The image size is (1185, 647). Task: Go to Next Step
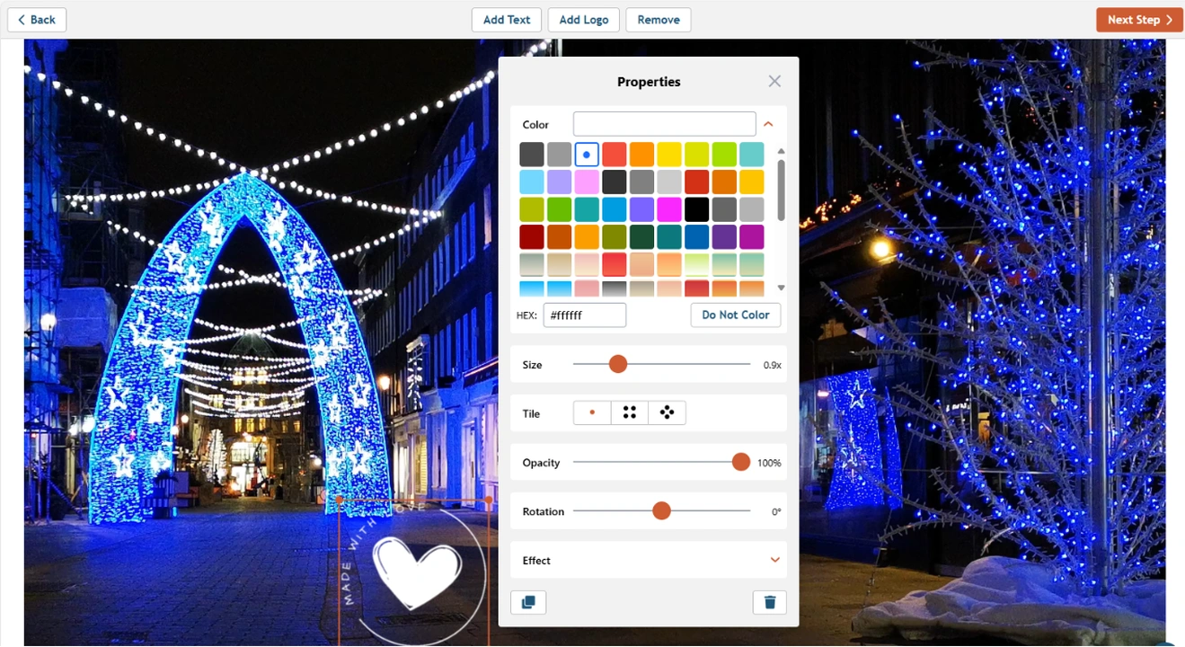[1139, 20]
